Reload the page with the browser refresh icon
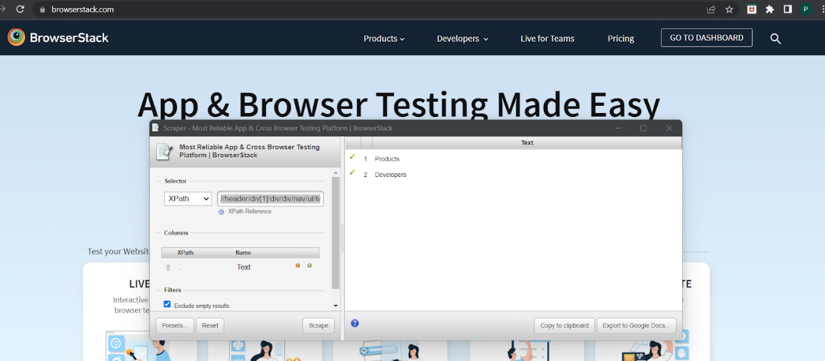 pyautogui.click(x=20, y=10)
